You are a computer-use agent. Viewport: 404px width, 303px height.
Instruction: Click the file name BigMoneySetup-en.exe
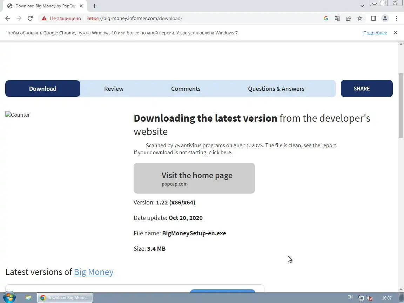point(194,233)
